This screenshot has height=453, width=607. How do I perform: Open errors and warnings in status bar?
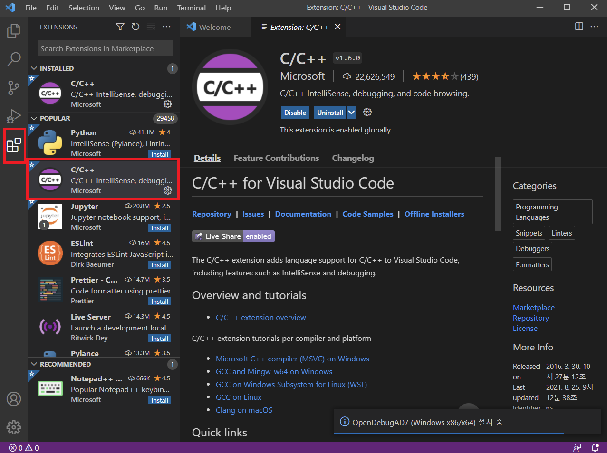point(24,448)
